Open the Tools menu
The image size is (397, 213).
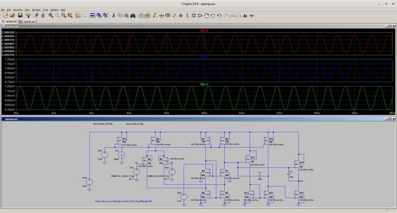tap(45, 10)
